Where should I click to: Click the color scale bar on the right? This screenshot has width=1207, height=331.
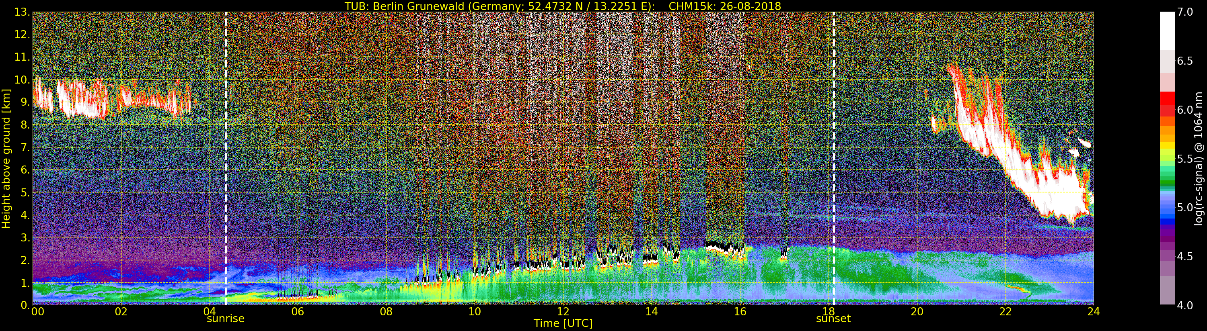[1167, 158]
